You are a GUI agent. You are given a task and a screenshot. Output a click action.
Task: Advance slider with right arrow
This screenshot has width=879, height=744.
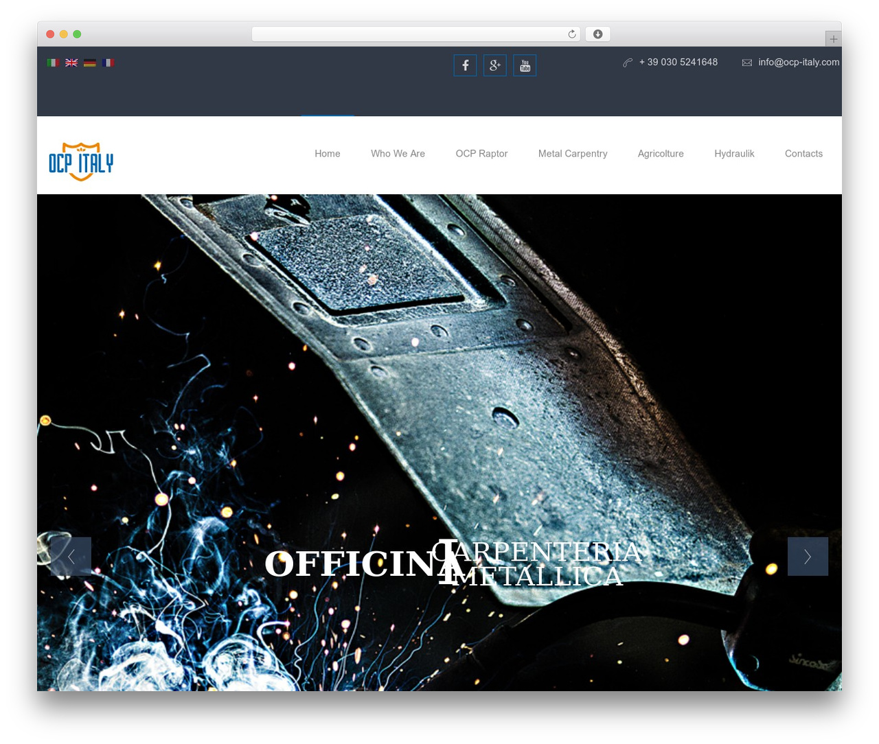click(x=808, y=557)
